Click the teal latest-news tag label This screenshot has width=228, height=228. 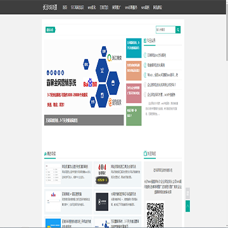tap(50, 30)
